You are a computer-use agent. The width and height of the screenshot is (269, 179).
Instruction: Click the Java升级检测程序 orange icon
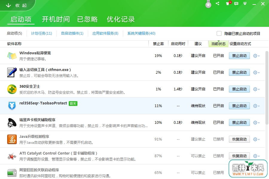point(12,139)
